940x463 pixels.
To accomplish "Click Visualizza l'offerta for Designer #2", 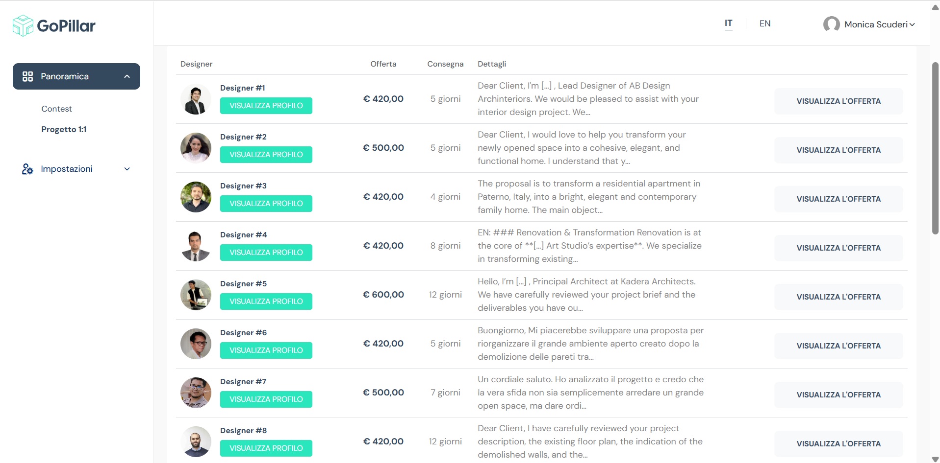I will [838, 150].
